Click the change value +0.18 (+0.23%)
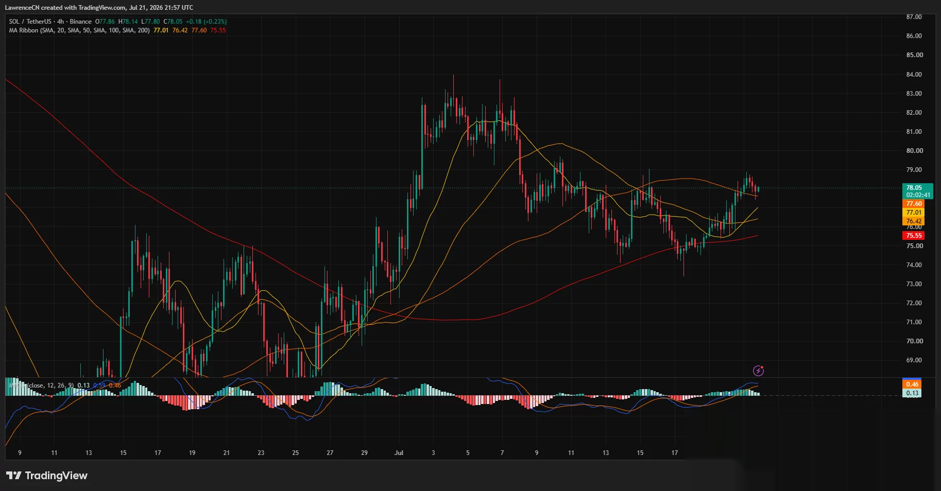941x491 pixels. point(207,22)
